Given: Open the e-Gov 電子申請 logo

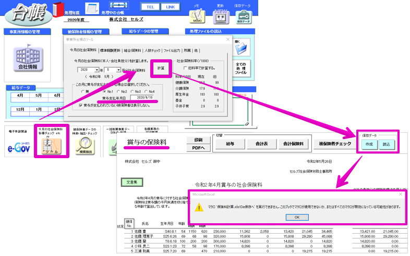Looking at the screenshot, I should tap(19, 147).
